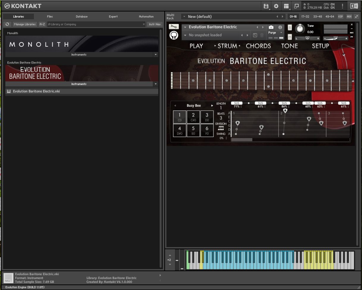
Task: Click the pan L/R slider
Action: (x=307, y=38)
